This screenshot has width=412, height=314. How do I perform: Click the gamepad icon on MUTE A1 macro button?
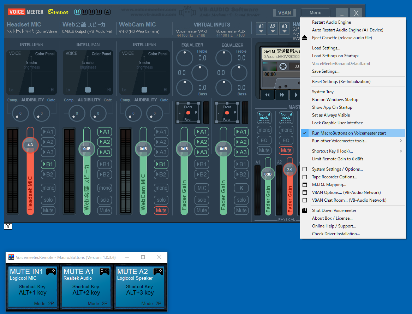(105, 271)
